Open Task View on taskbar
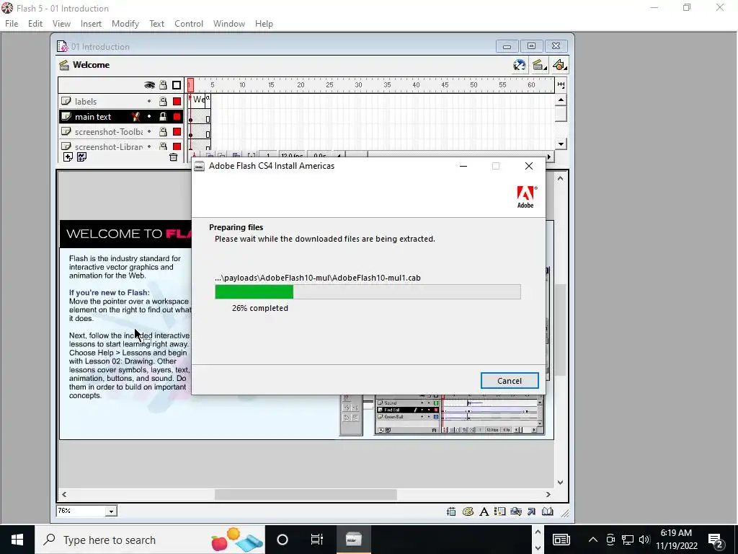738x554 pixels. coord(317,540)
